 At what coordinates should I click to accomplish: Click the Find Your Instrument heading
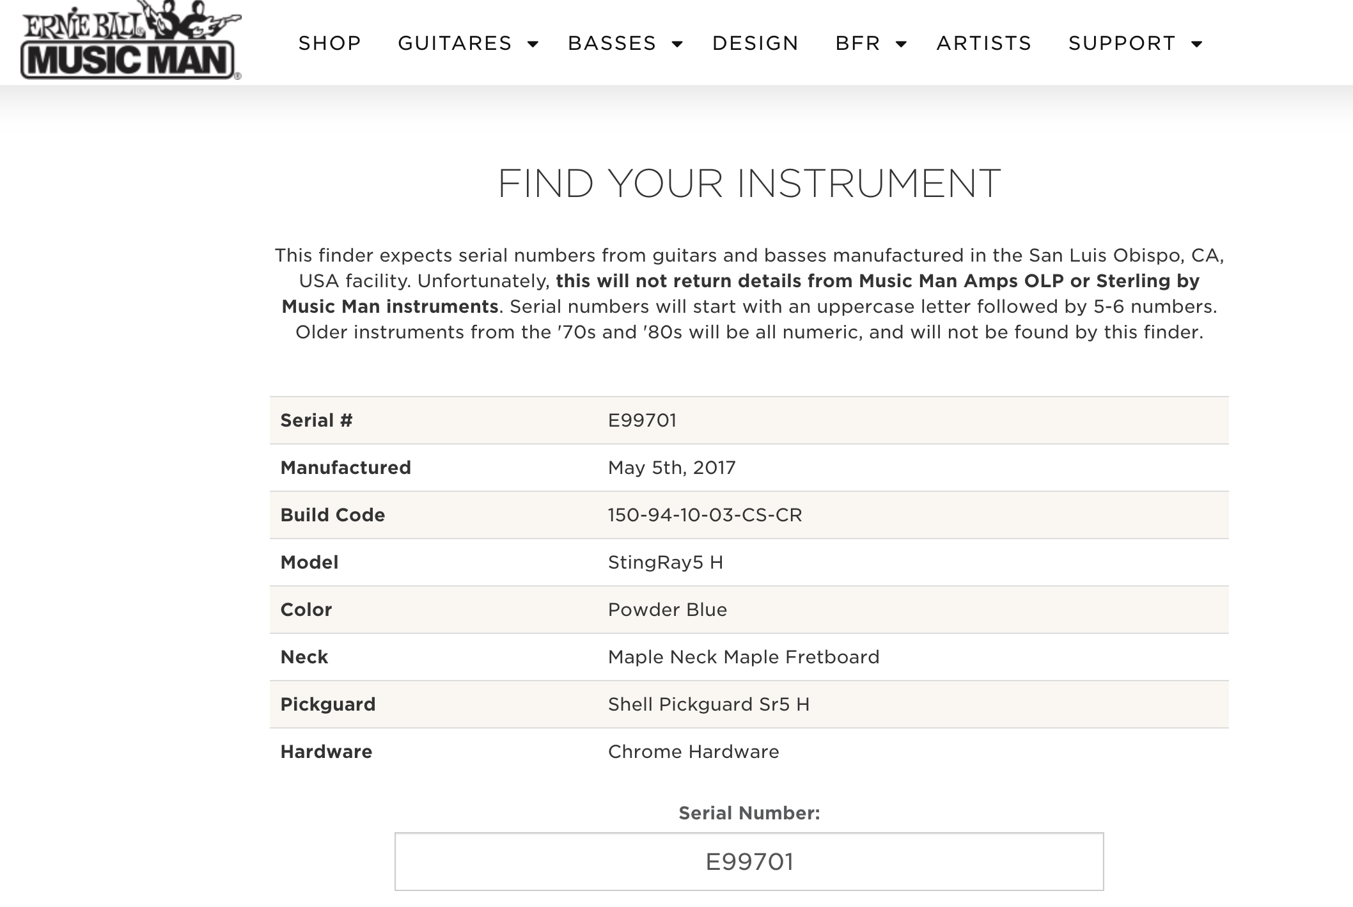point(749,184)
